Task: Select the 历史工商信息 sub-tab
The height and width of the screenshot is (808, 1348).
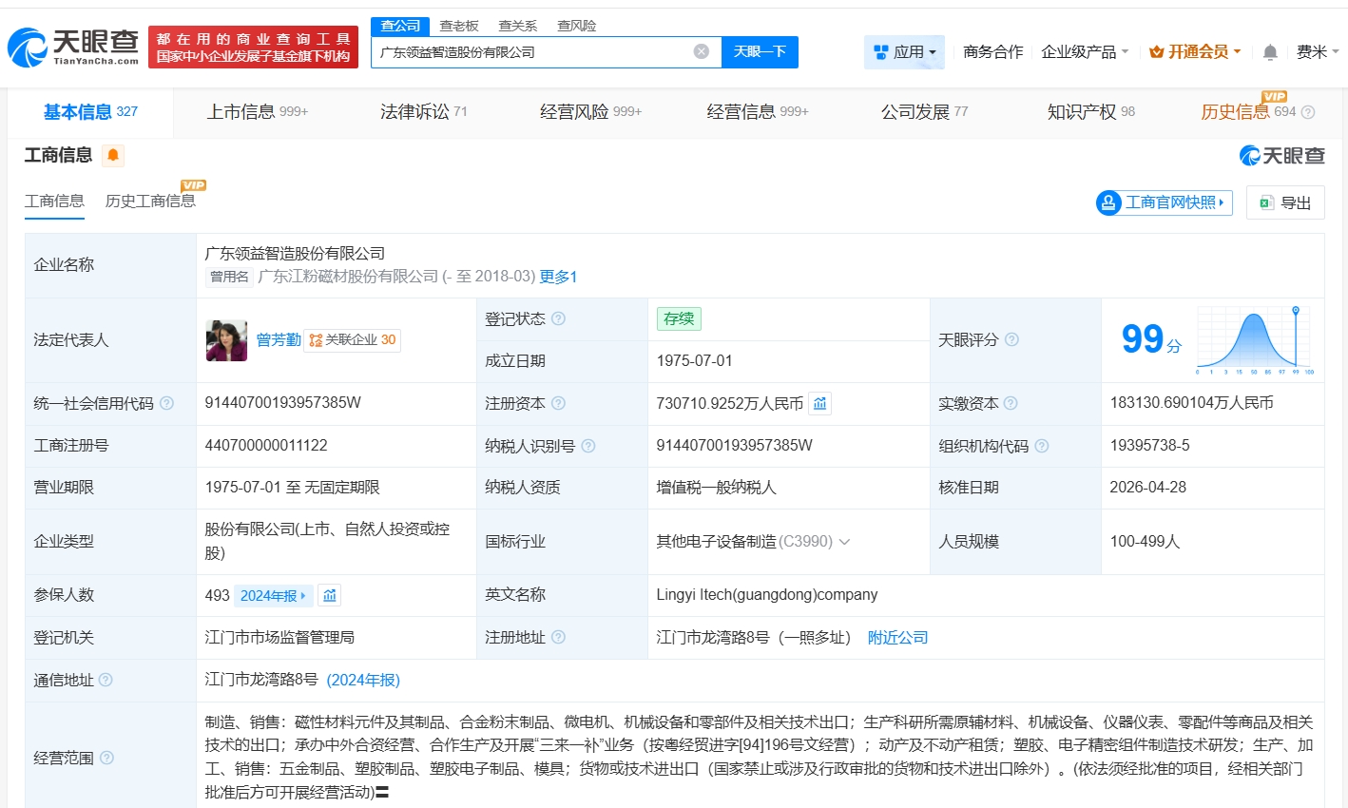Action: 150,201
